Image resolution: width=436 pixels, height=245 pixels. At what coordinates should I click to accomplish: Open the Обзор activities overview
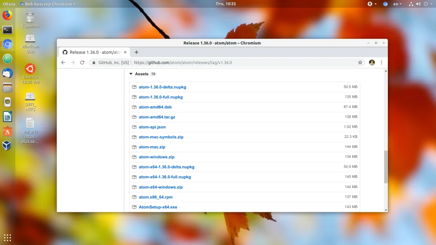(x=9, y=4)
